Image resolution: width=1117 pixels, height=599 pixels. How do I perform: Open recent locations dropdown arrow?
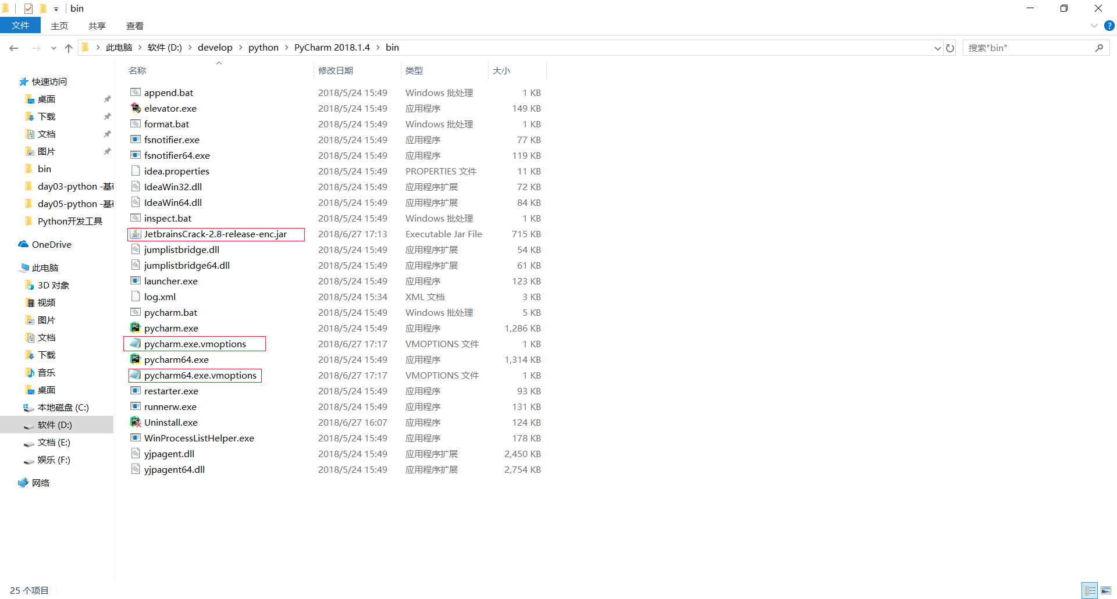54,48
